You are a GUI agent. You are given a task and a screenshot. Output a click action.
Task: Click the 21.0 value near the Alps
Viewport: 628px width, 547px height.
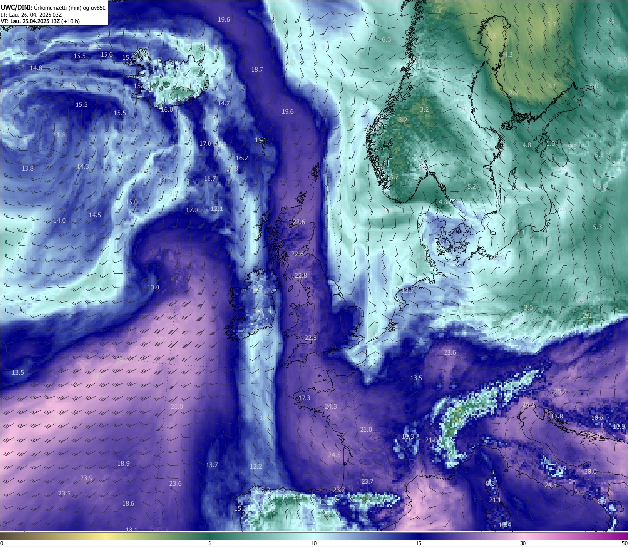pyautogui.click(x=431, y=440)
